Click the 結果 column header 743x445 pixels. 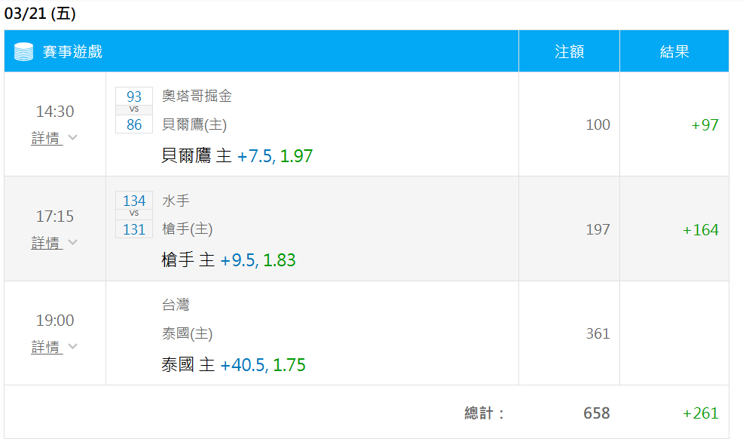coord(674,52)
